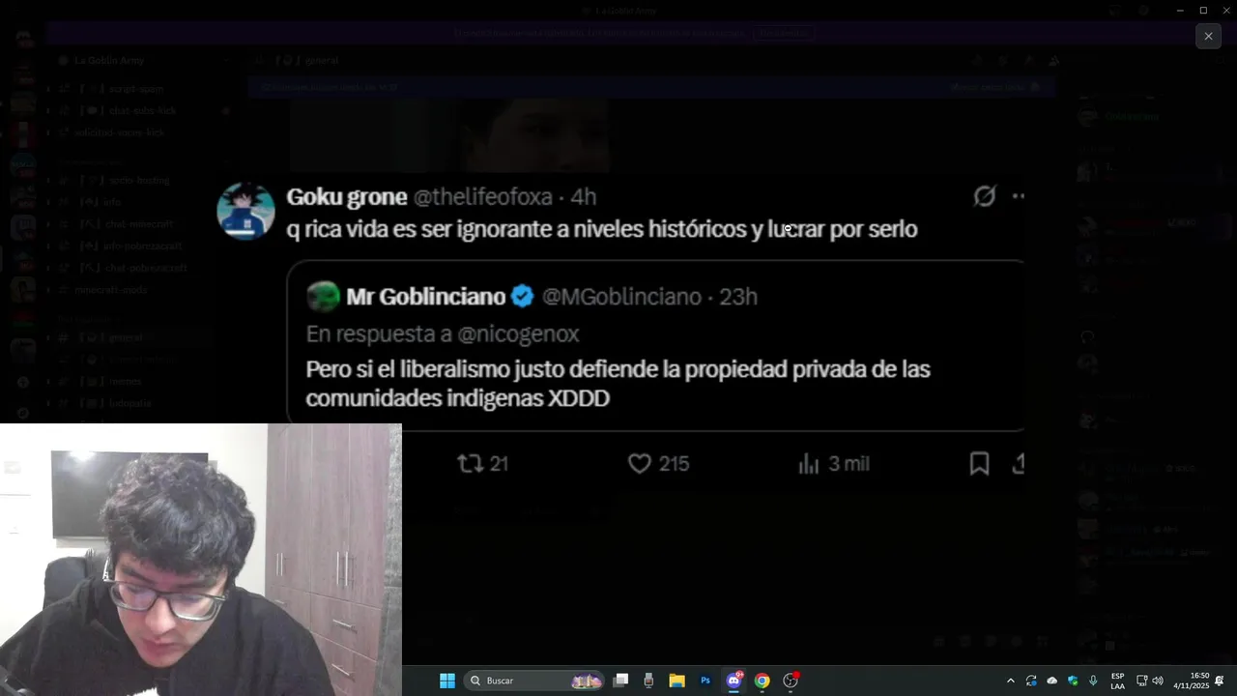Open Photoshop from the taskbar
The height and width of the screenshot is (696, 1237).
coord(705,681)
